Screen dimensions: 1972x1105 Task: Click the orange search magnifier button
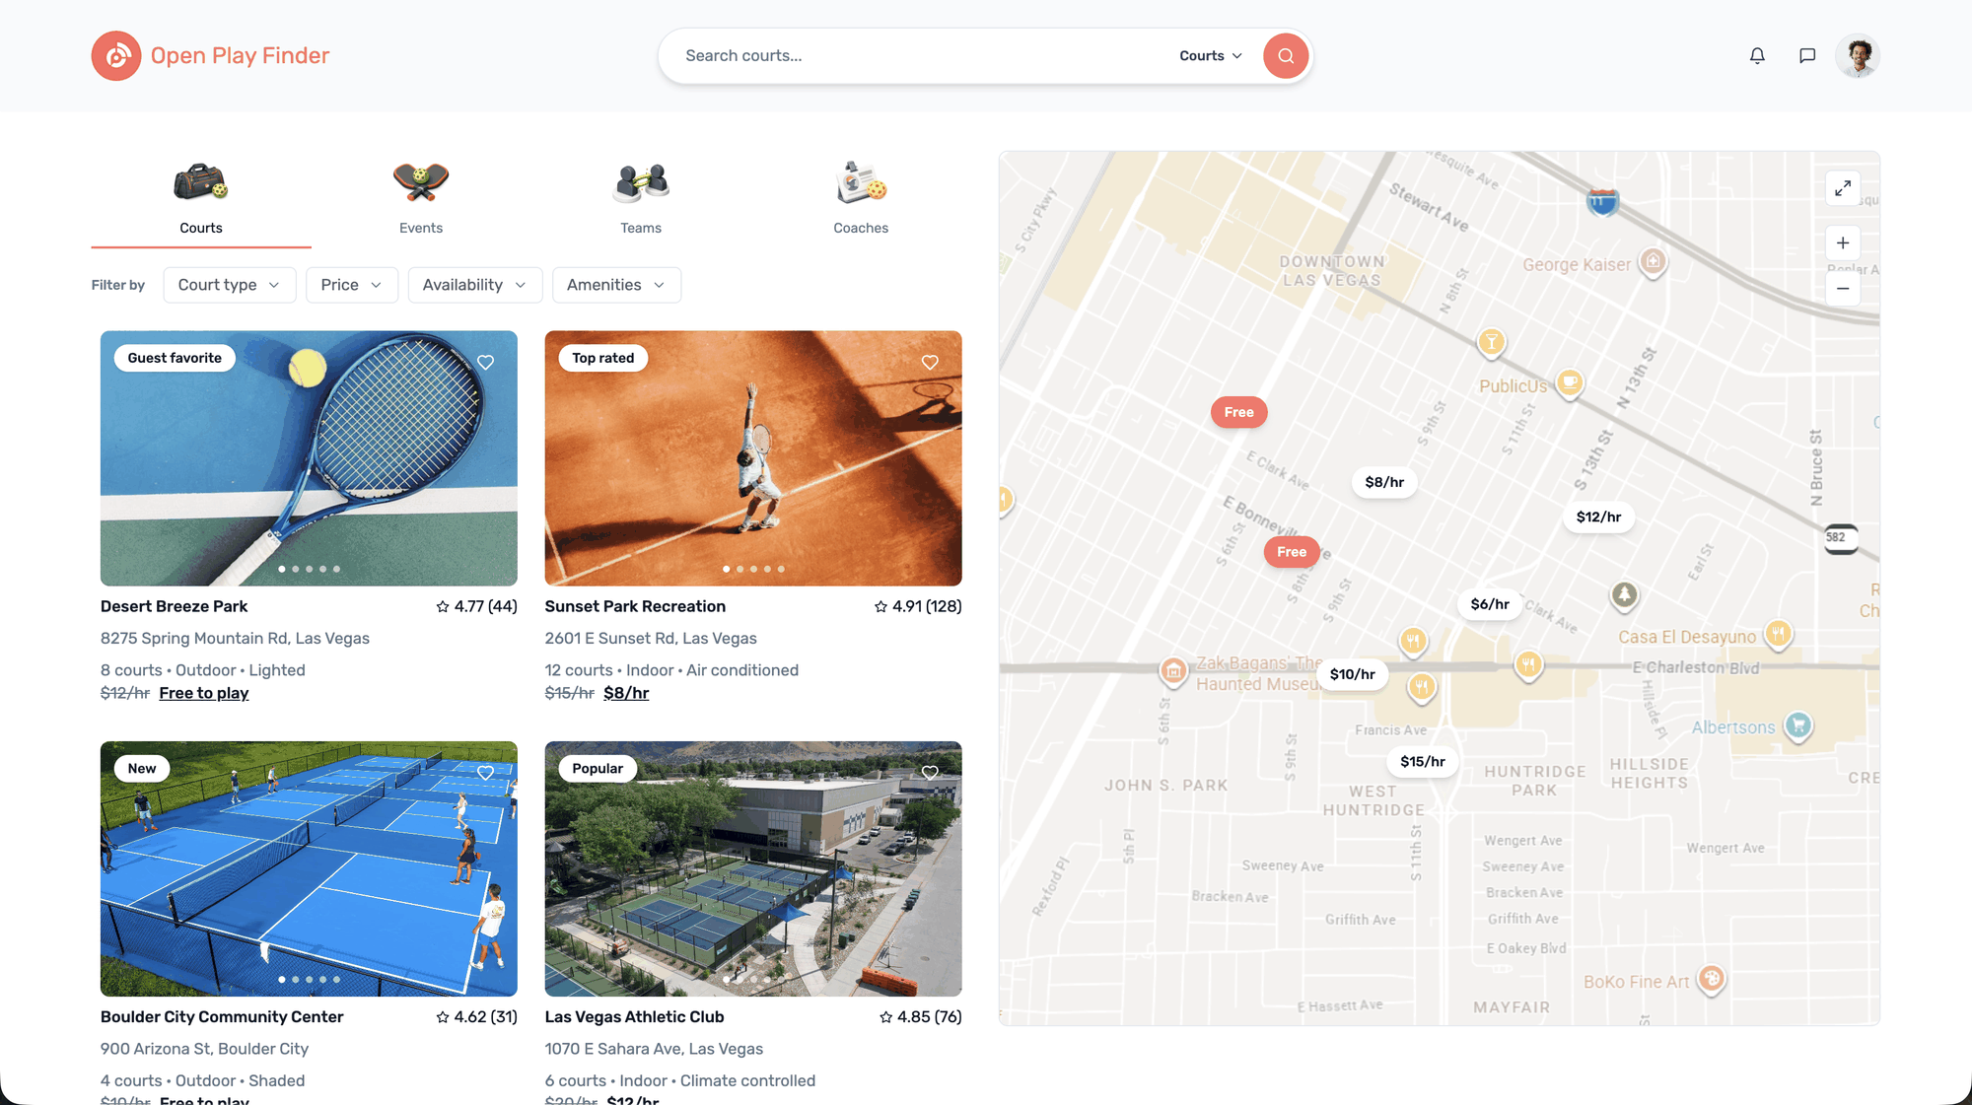tap(1286, 55)
